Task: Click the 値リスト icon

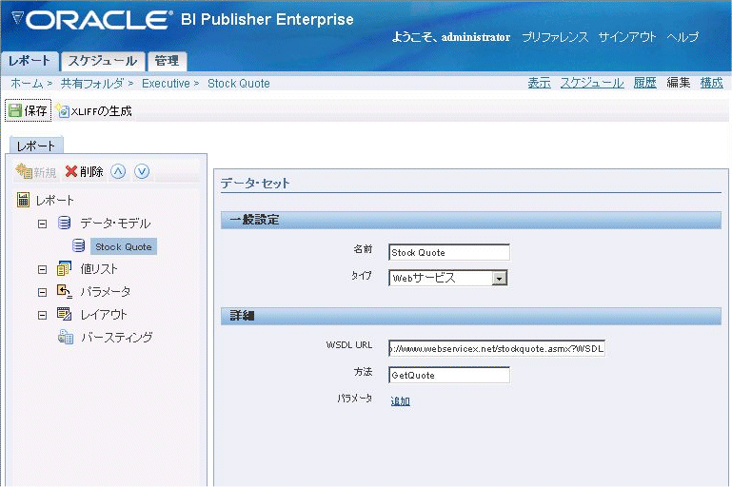Action: tap(64, 268)
